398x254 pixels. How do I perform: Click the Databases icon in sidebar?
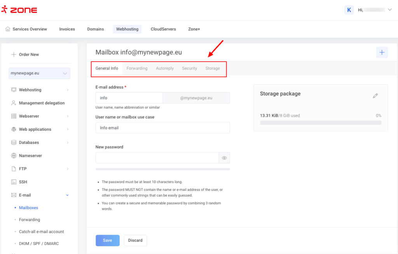pos(14,142)
